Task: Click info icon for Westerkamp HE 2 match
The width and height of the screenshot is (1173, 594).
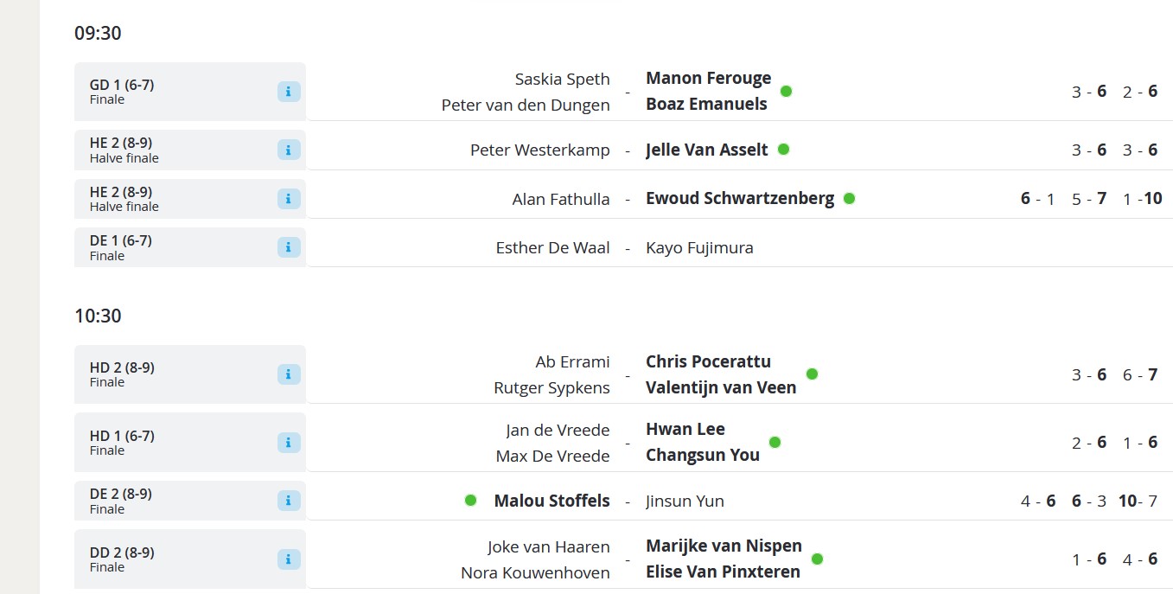Action: pos(289,150)
